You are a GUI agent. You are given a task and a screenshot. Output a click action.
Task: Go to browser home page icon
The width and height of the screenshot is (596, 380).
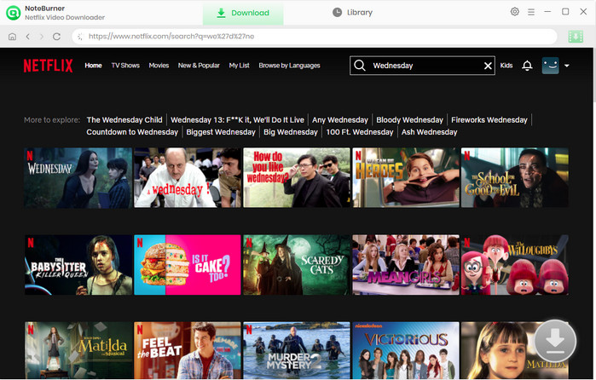[x=12, y=37]
